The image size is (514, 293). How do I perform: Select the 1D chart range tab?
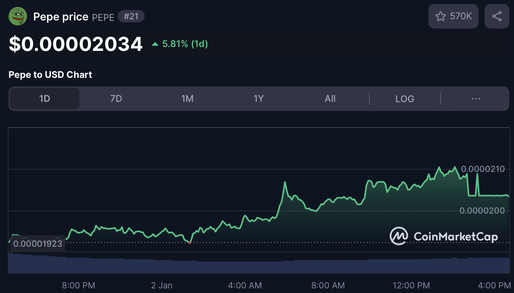45,99
